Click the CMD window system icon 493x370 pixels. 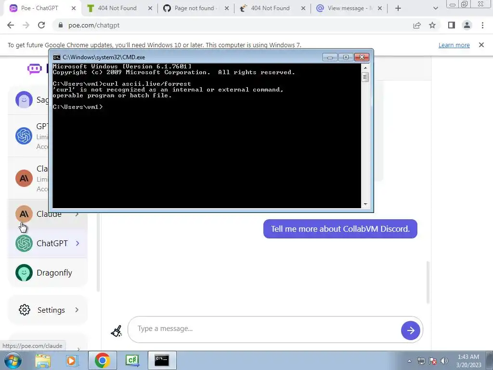(57, 57)
